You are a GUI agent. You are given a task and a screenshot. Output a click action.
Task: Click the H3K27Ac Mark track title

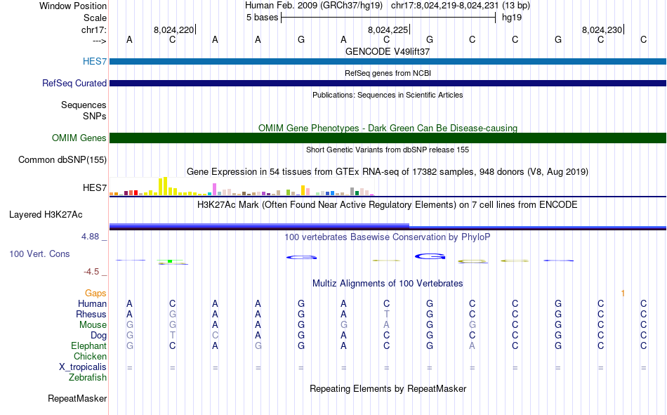pos(388,205)
